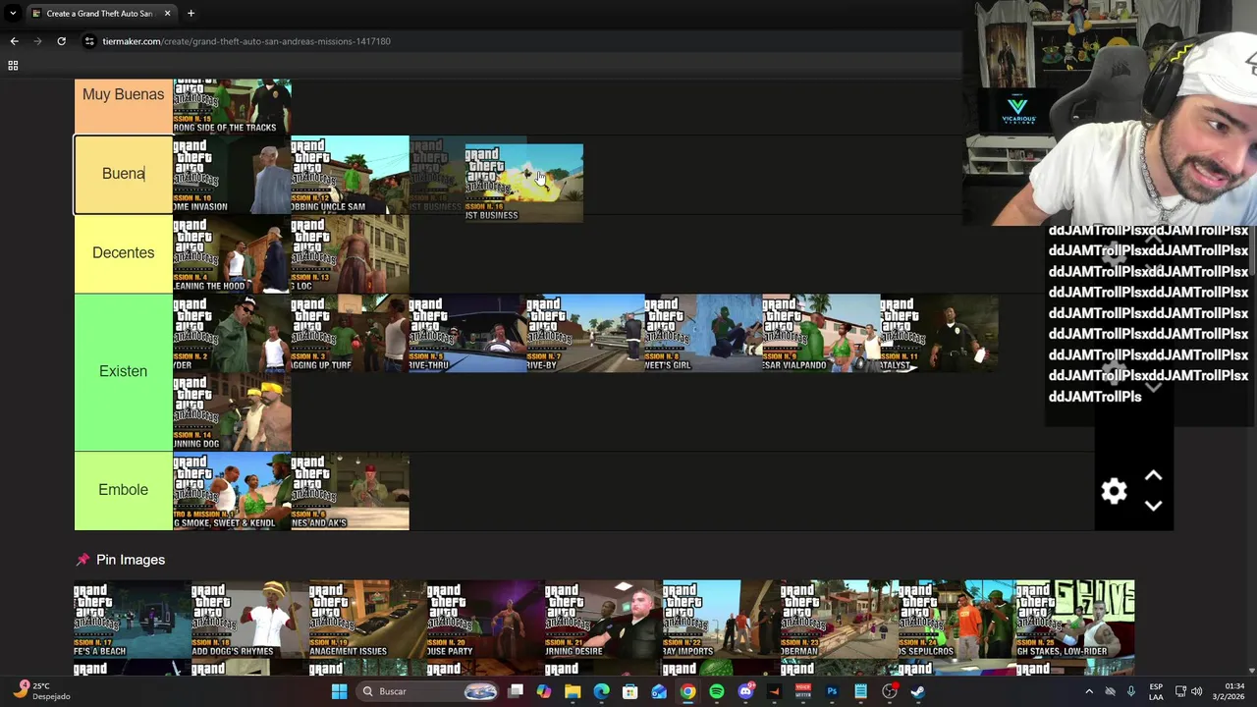Move the tier row down with down arrow
The width and height of the screenshot is (1257, 707).
[1153, 506]
